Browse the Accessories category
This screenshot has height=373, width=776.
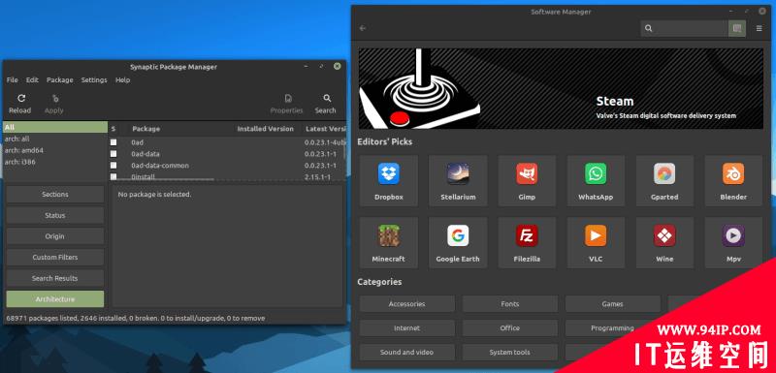coord(406,304)
